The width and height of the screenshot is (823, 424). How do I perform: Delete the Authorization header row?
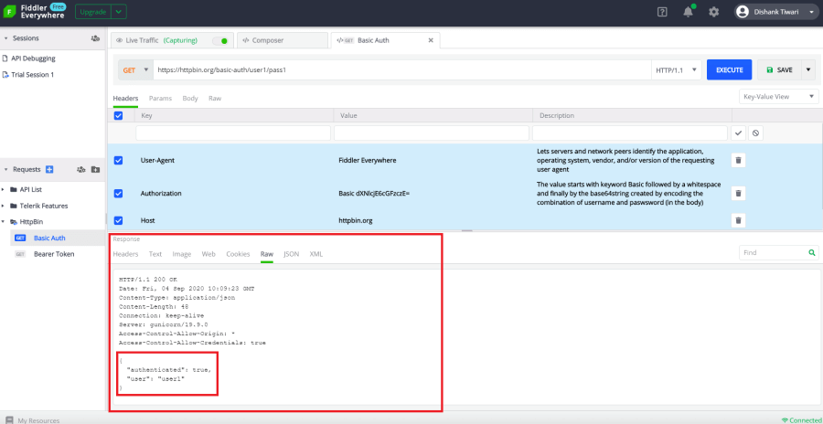tap(738, 194)
